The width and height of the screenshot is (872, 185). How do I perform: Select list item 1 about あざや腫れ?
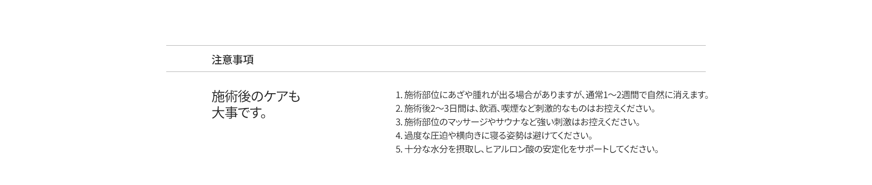pyautogui.click(x=552, y=95)
